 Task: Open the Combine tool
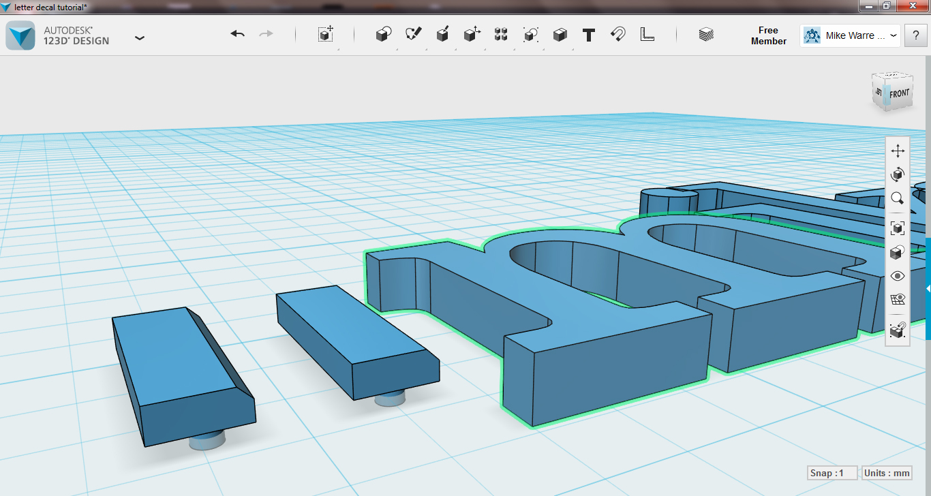pos(560,34)
